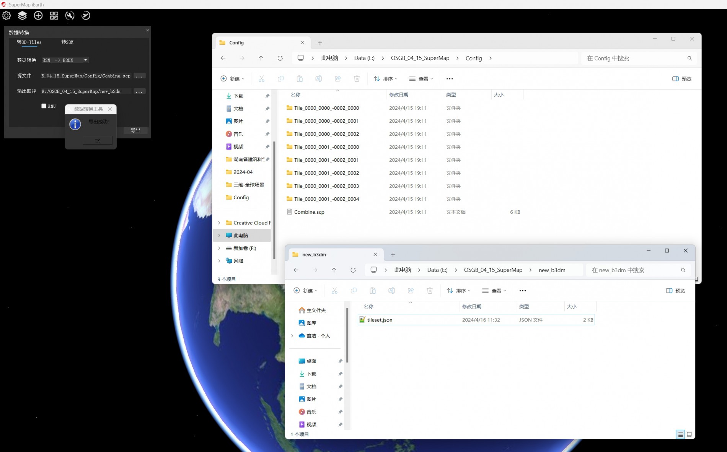Go back in the new_b3dm window
The height and width of the screenshot is (452, 727).
[296, 270]
